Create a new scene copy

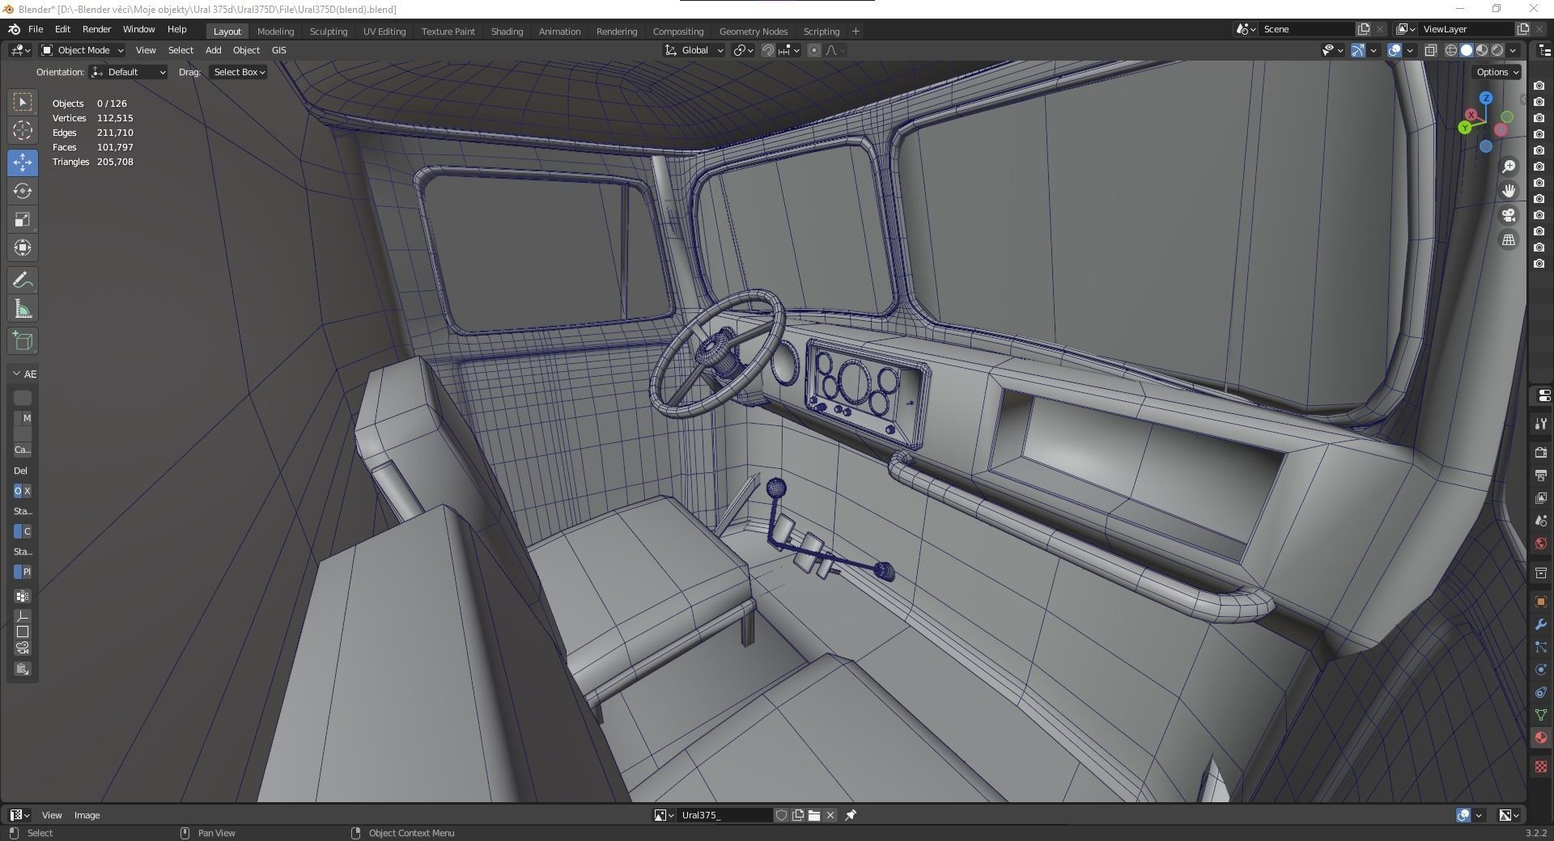coord(1364,29)
